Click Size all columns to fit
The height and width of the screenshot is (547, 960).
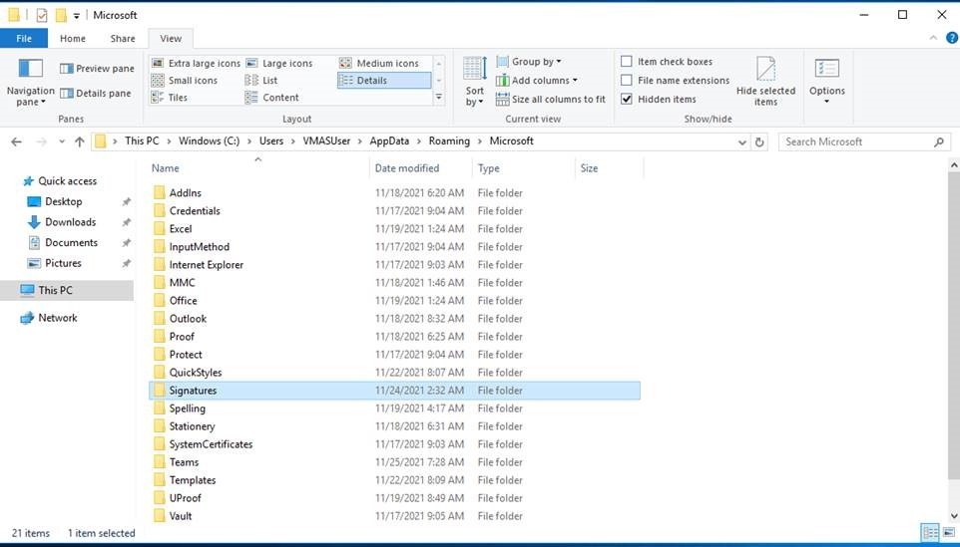pos(551,99)
